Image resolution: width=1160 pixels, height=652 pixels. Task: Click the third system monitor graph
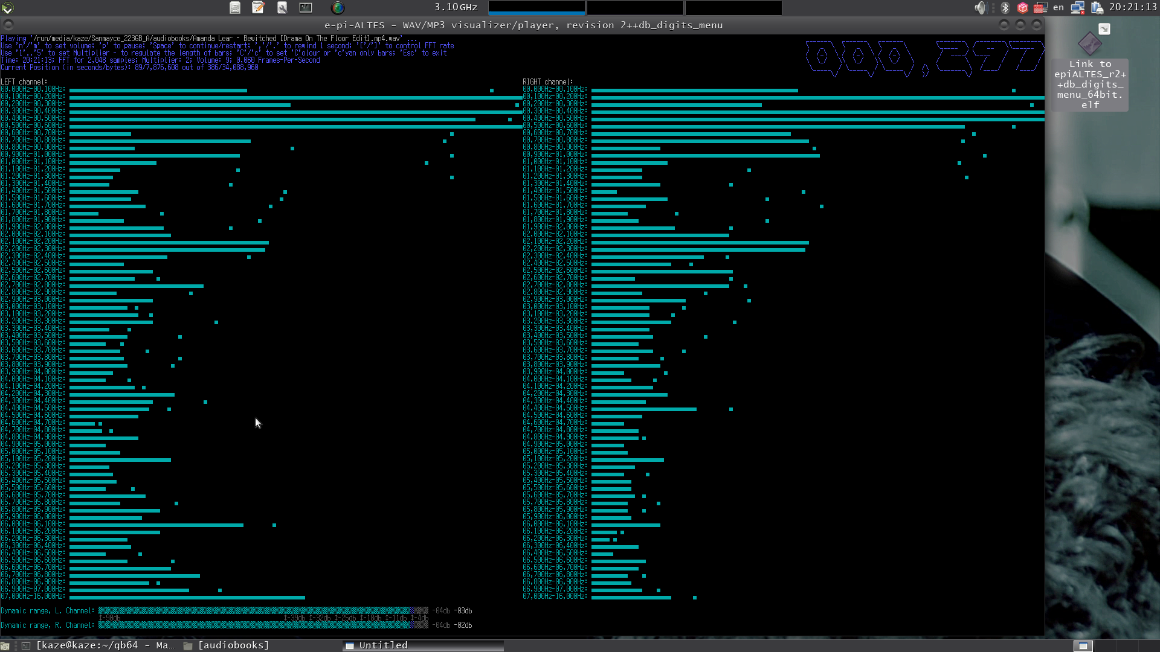[733, 8]
